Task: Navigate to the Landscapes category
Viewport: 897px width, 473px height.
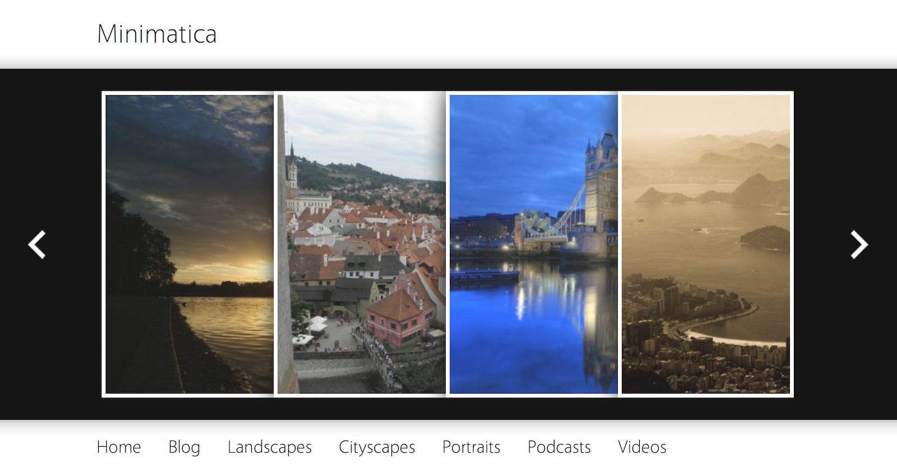Action: [270, 447]
